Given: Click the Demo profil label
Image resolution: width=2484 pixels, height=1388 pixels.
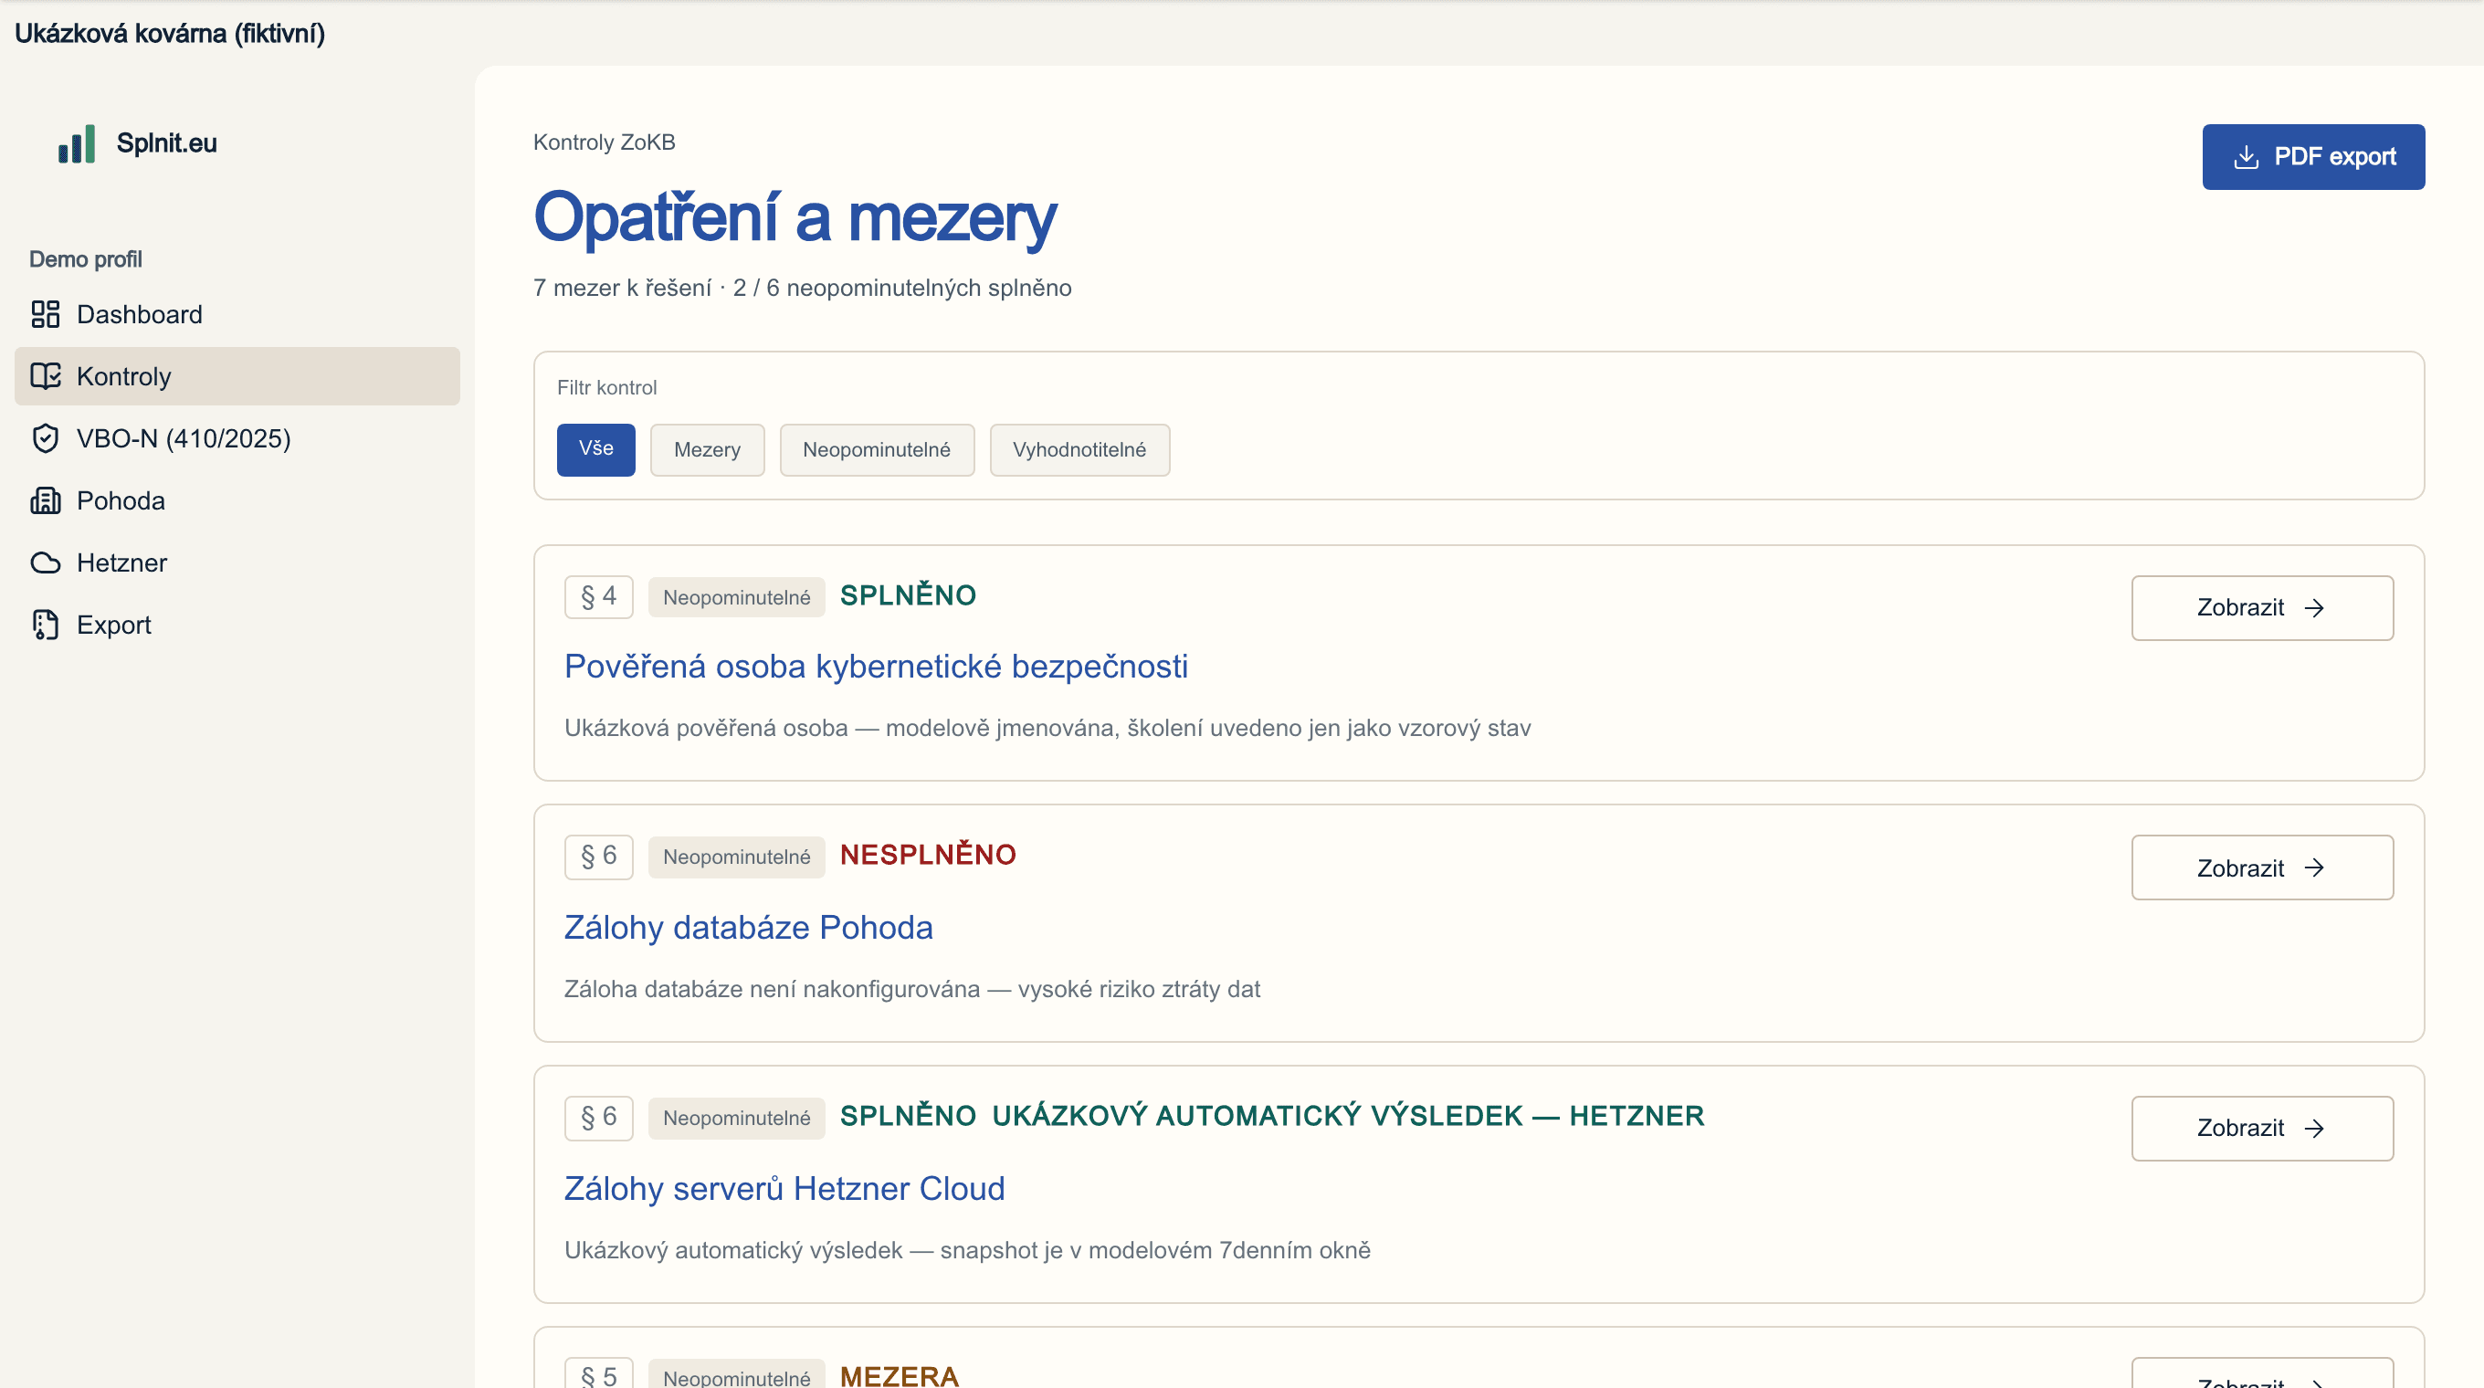Looking at the screenshot, I should (86, 259).
